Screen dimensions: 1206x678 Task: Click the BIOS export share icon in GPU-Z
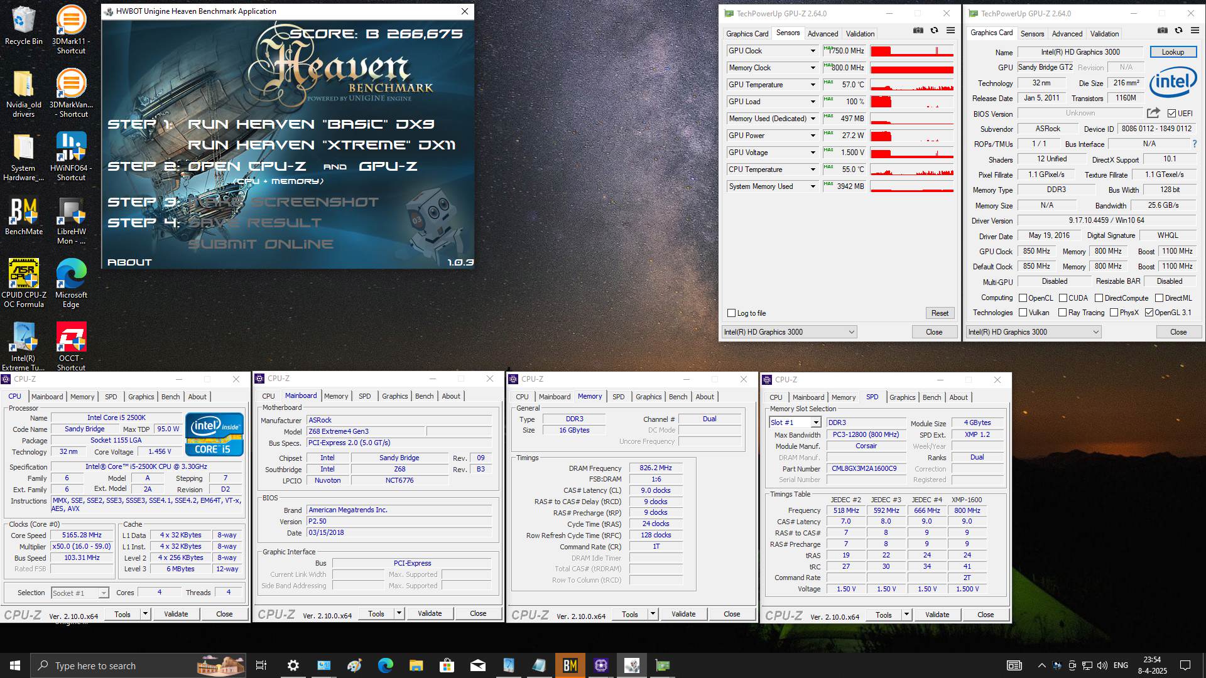coord(1153,113)
